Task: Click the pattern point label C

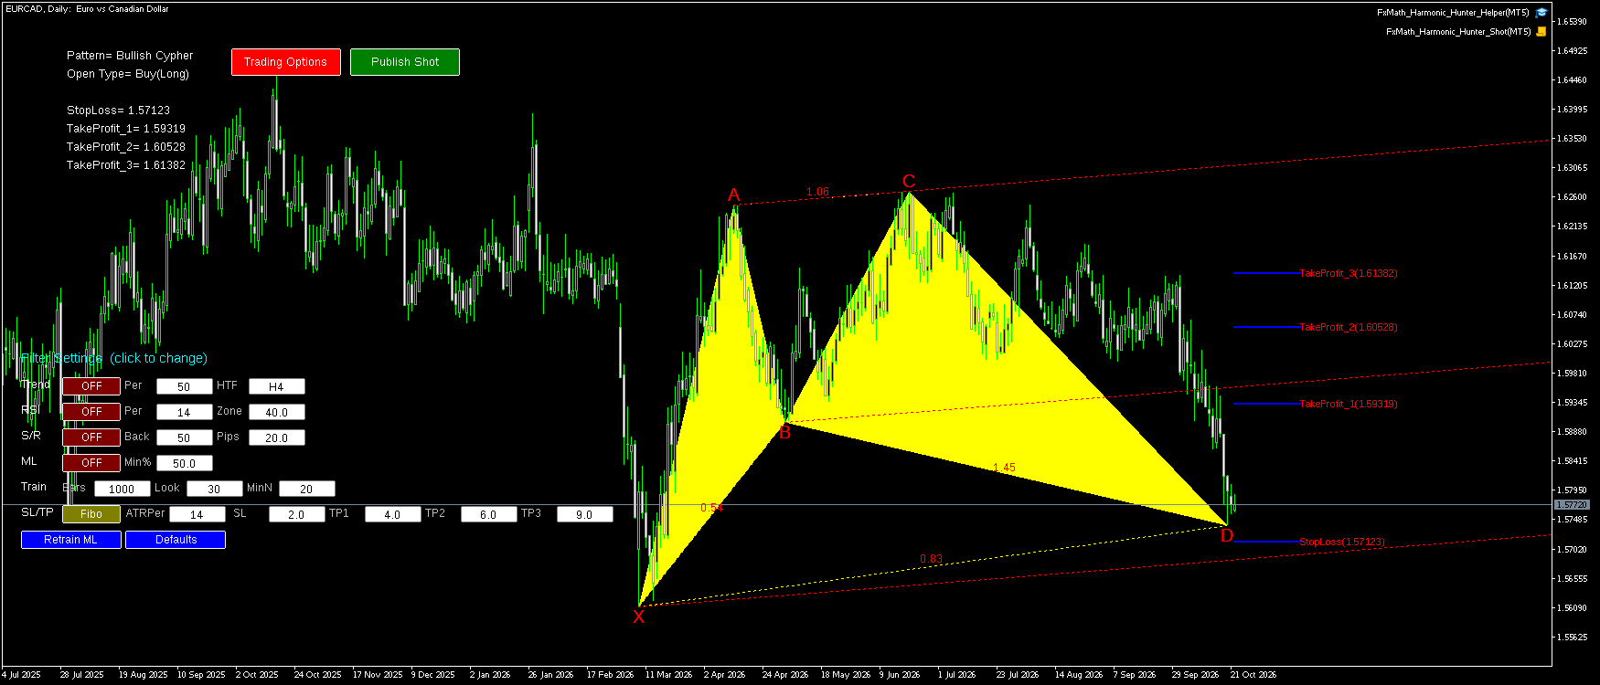Action: pos(909,181)
